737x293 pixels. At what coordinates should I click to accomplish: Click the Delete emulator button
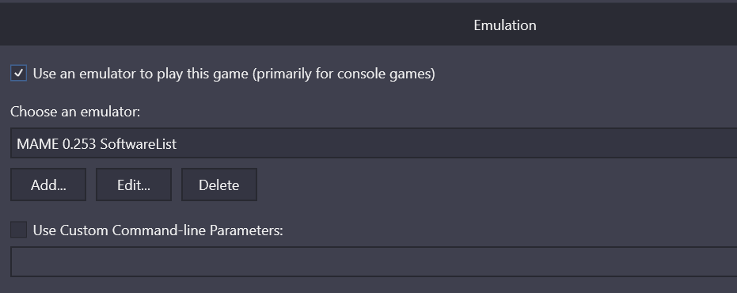[219, 185]
